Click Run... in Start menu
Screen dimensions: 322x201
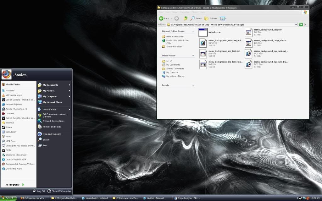(54, 146)
